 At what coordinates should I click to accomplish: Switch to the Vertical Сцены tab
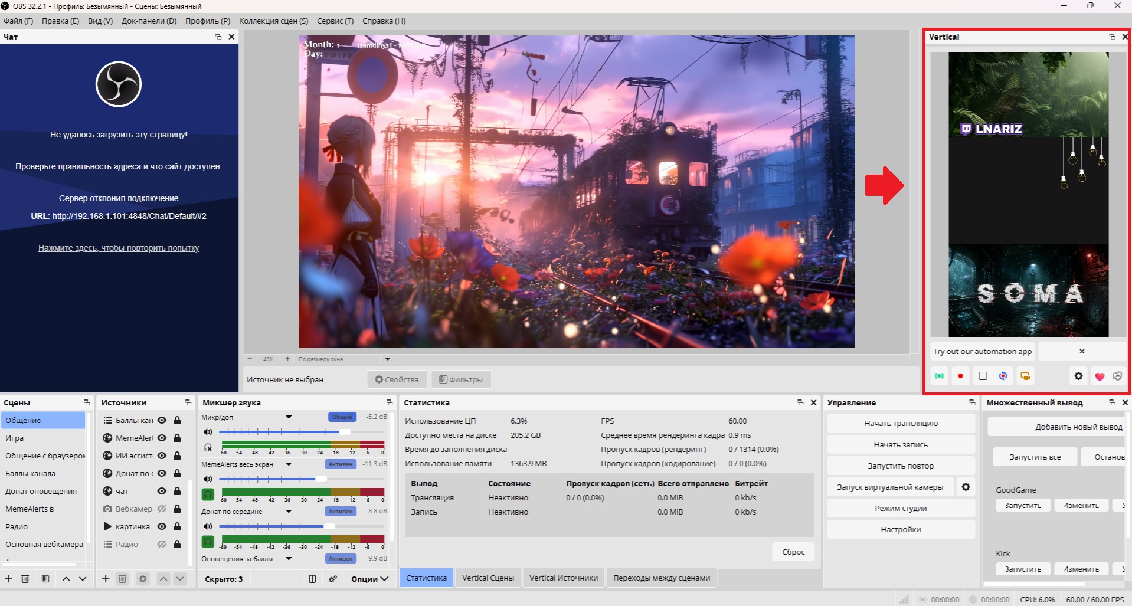tap(488, 578)
